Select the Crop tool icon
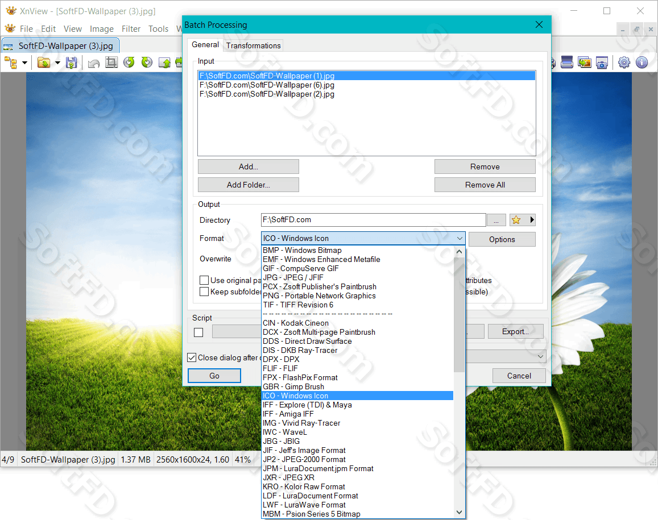This screenshot has width=658, height=520. [111, 63]
